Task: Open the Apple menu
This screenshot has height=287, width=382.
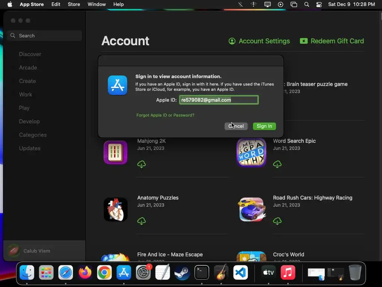Action: tap(10, 4)
